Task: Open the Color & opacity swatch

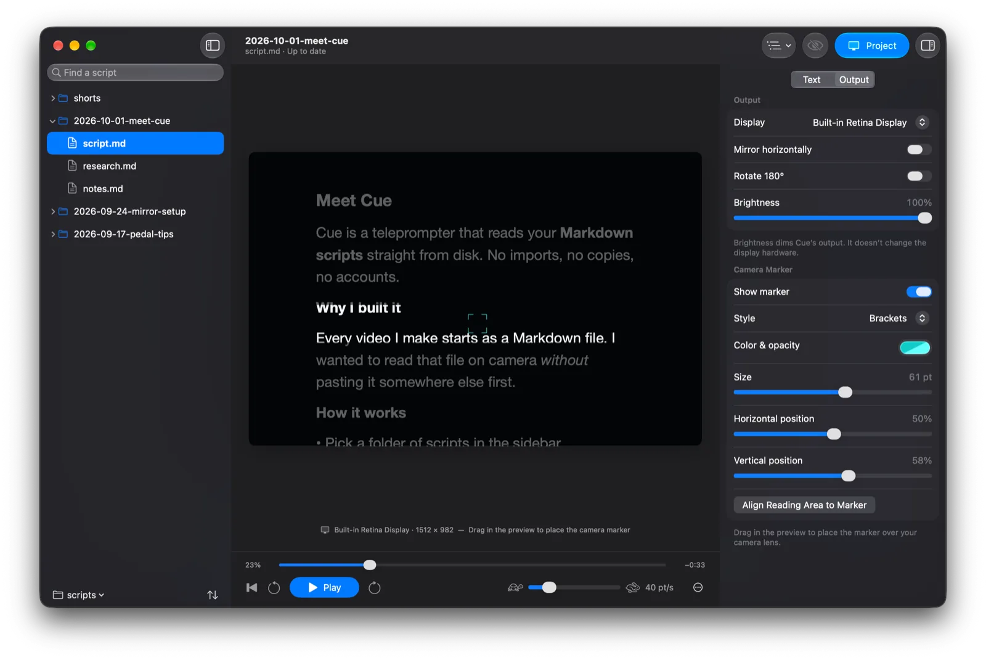Action: tap(915, 348)
